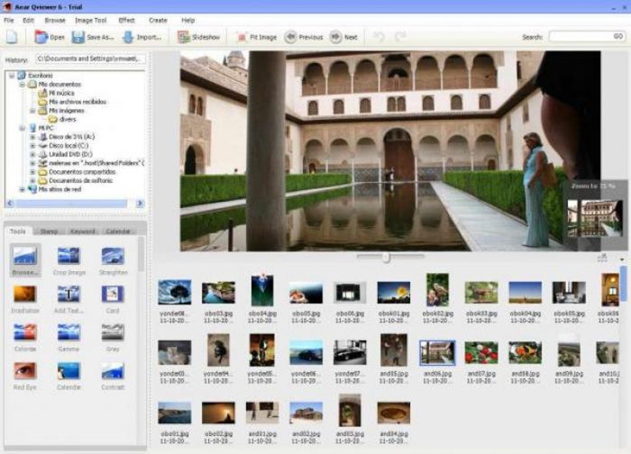Click the undo arrow icon
Screen dimensions: 631x454
[379, 36]
